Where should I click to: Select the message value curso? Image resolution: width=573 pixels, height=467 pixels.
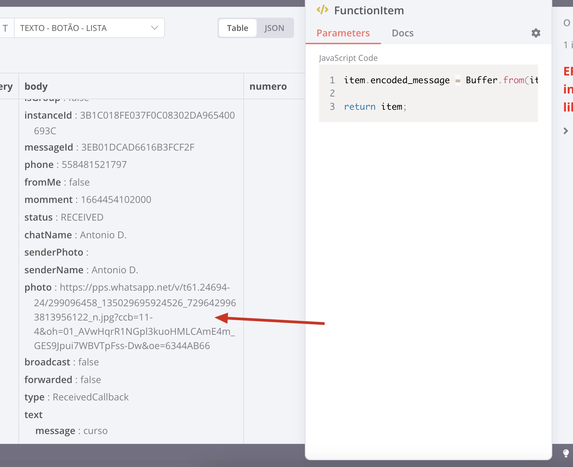tap(95, 430)
